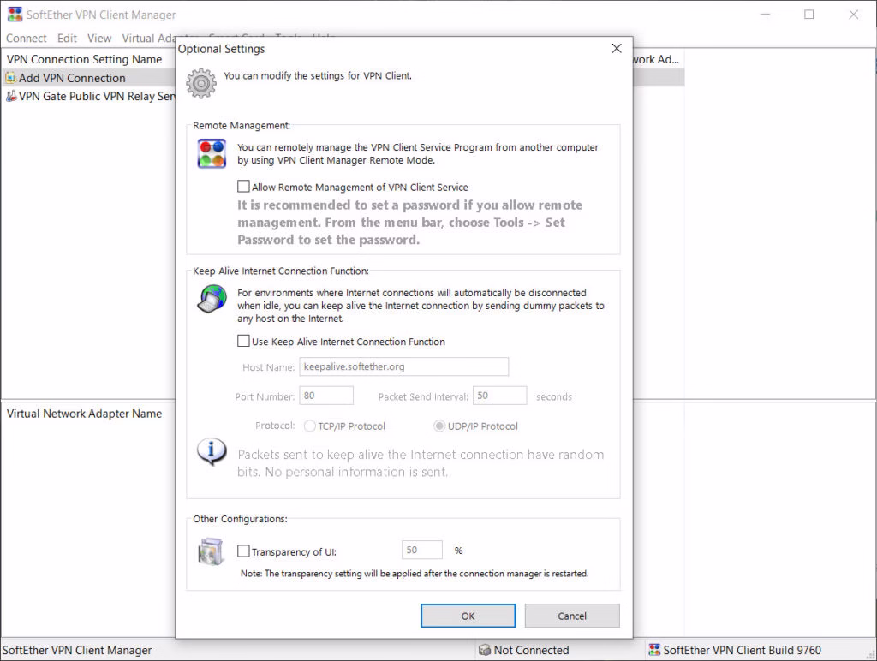Viewport: 877px width, 661px height.
Task: Toggle the Transparency of UI checkbox
Action: coord(243,551)
